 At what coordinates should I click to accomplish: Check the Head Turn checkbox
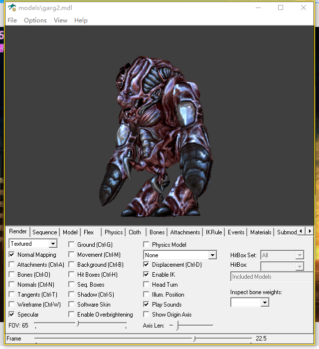click(146, 285)
